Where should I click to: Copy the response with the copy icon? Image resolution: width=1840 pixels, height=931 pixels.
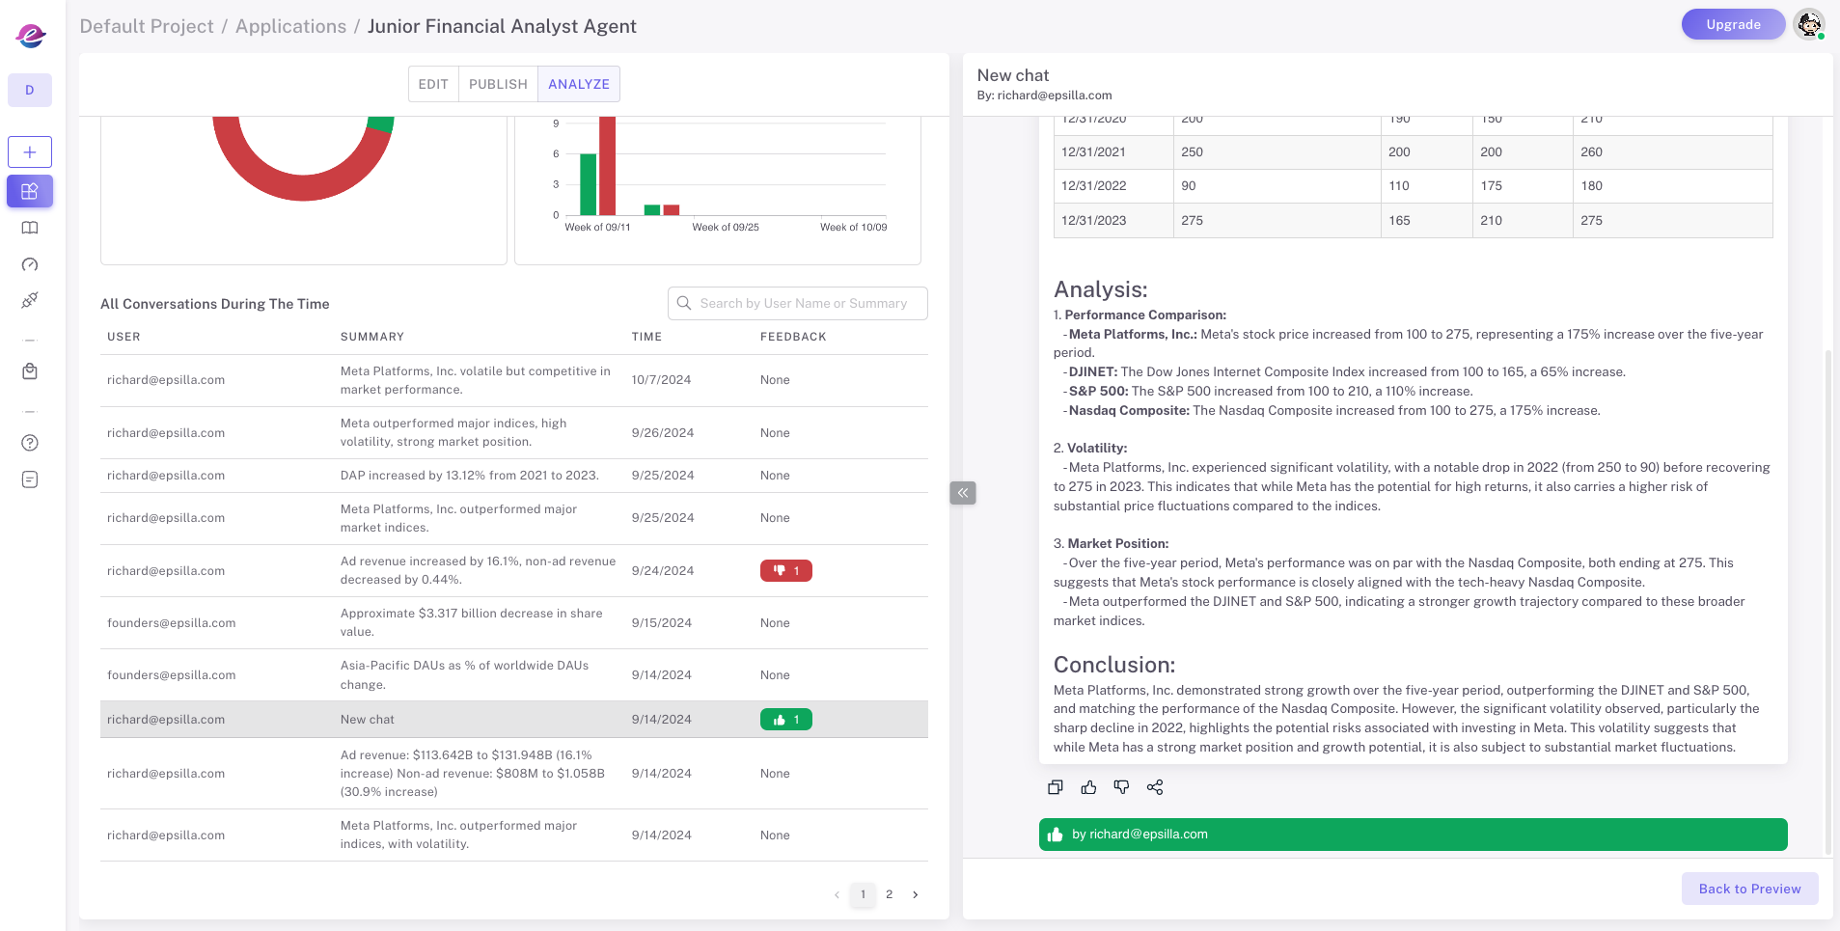tap(1056, 787)
